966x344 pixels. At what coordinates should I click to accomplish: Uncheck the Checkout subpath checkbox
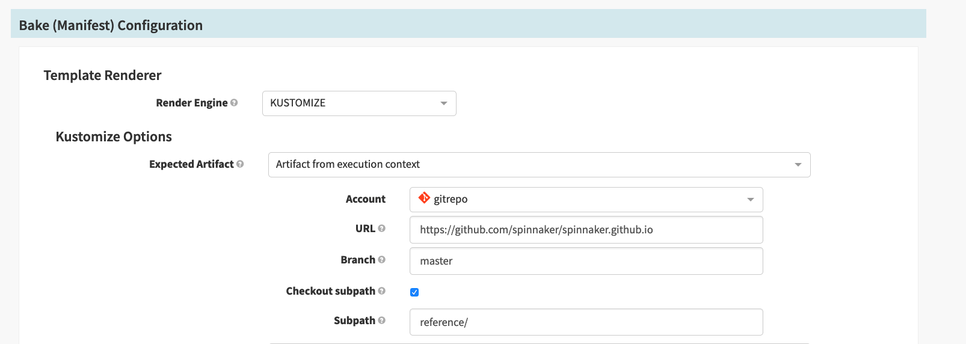[414, 292]
